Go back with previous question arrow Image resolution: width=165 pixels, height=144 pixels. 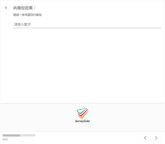(145, 138)
